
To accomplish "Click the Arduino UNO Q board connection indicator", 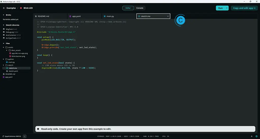I will (12, 136).
